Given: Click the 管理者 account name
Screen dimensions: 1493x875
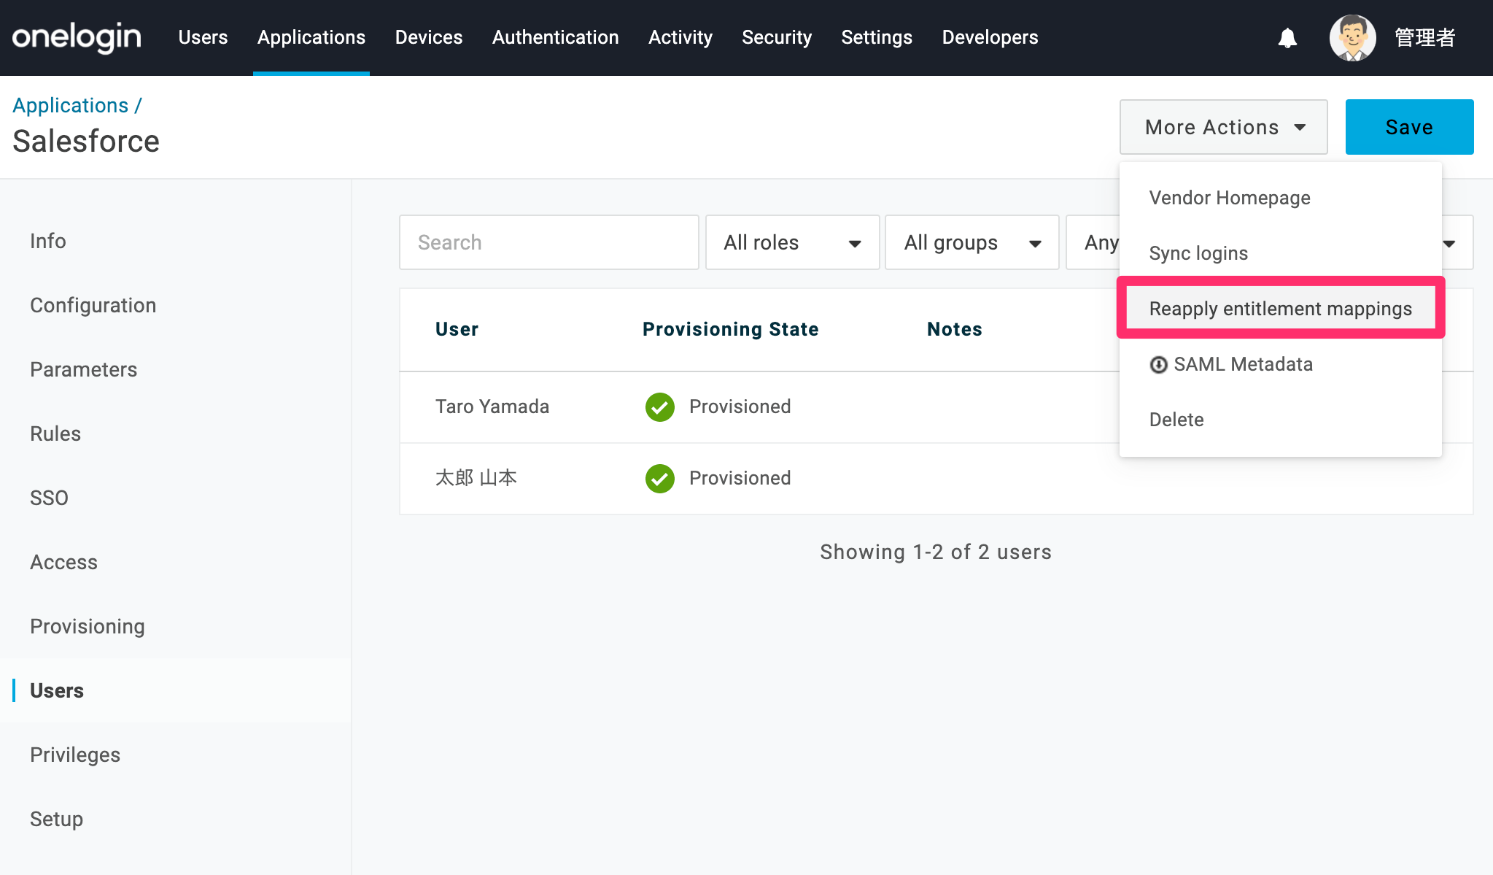Looking at the screenshot, I should pos(1425,38).
